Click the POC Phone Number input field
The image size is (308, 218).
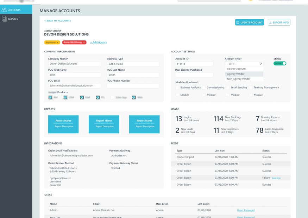tap(133, 85)
